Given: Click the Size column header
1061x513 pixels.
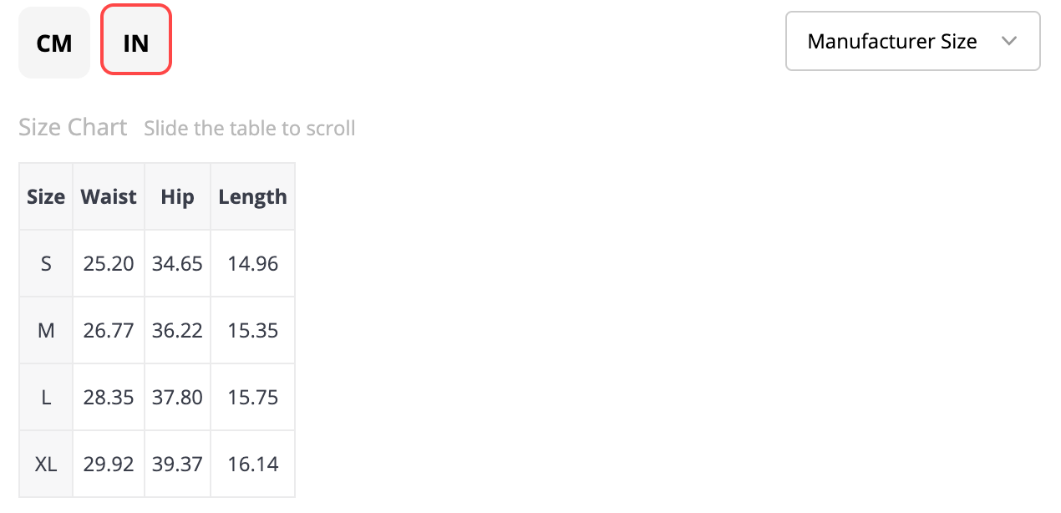Looking at the screenshot, I should point(46,196).
